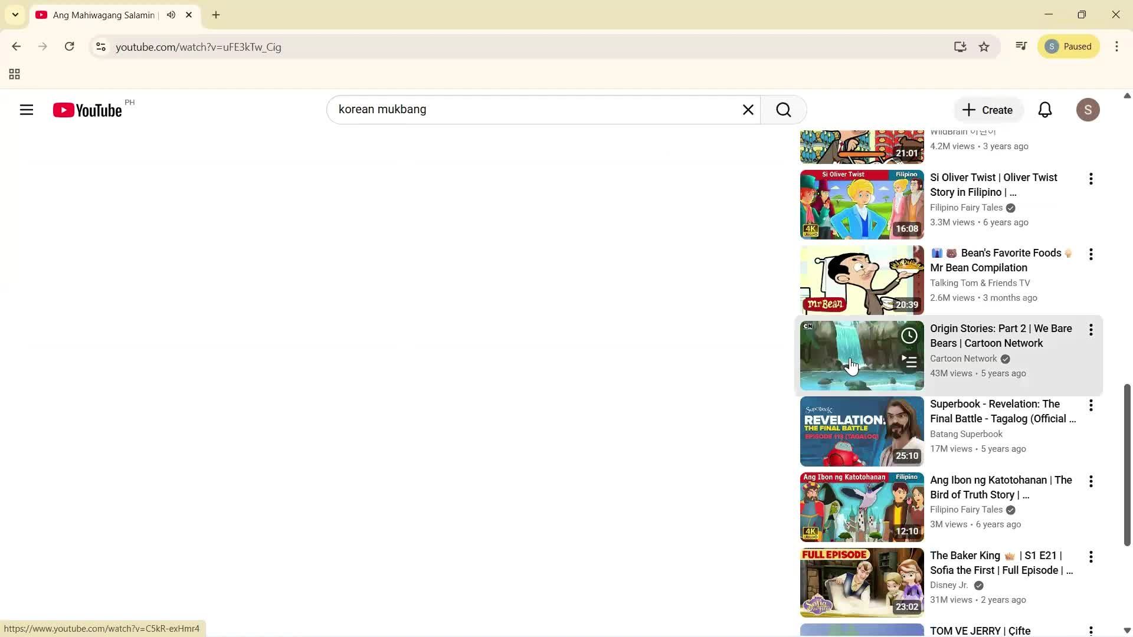1133x637 pixels.
Task: Open the YouTube guide hamburger menu
Action: tap(27, 110)
